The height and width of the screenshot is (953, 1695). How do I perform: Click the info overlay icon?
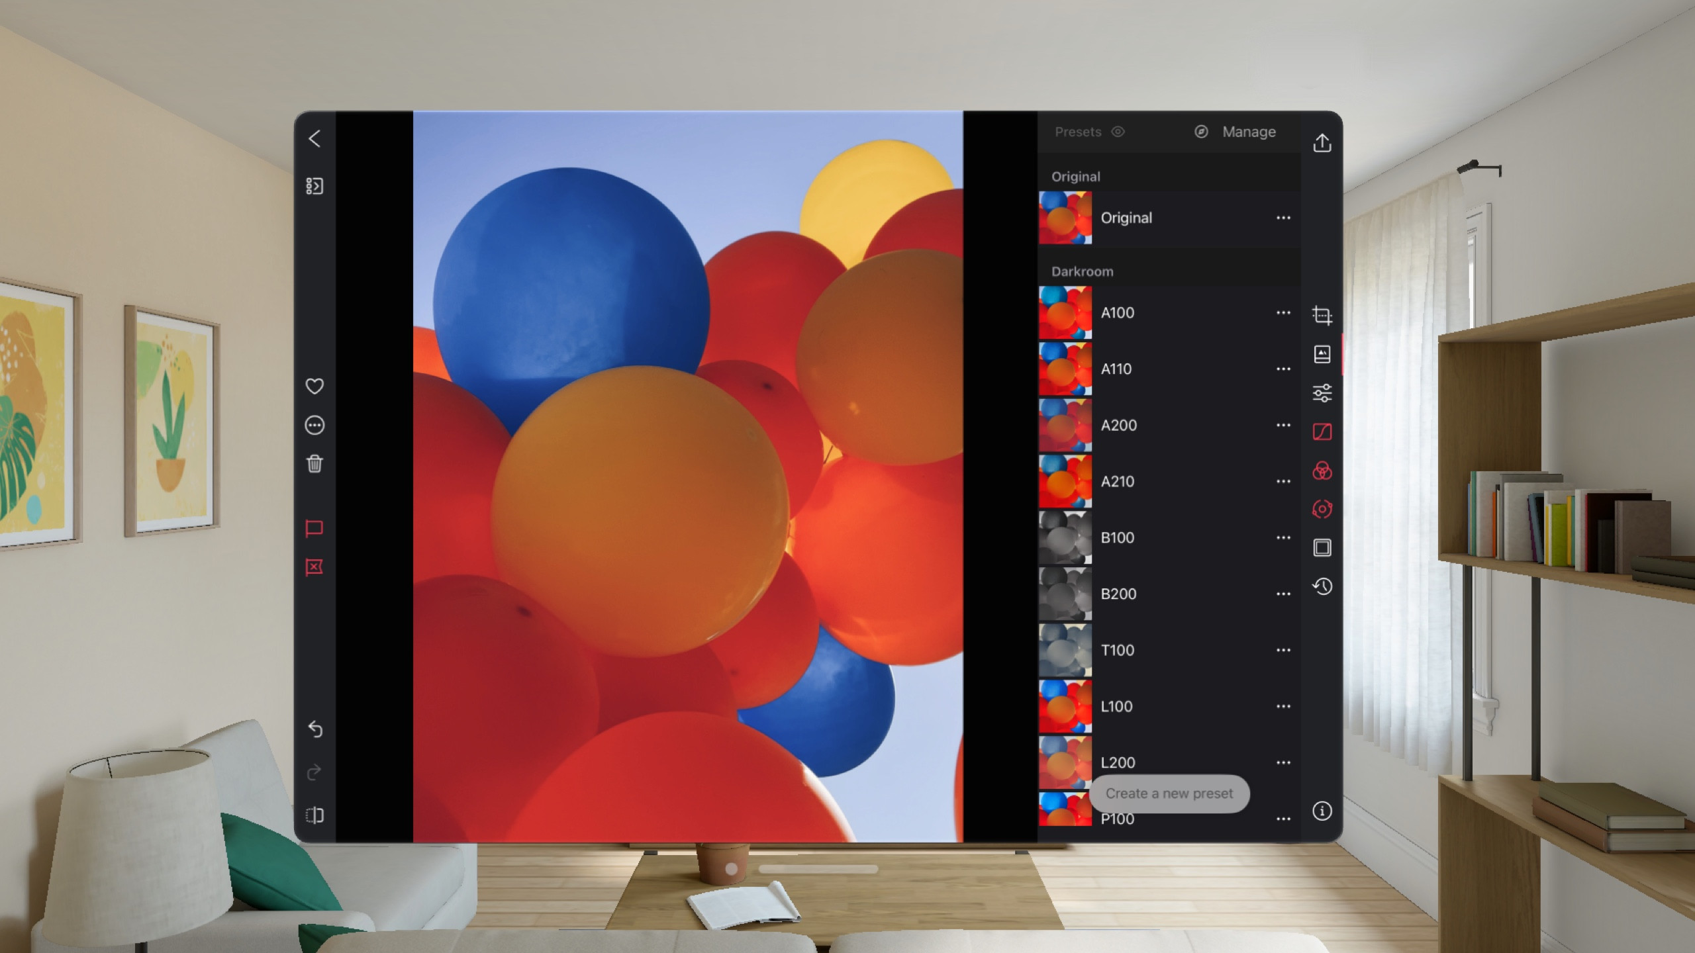[1322, 811]
